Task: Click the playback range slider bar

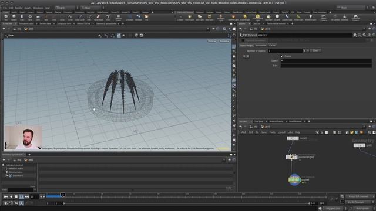Action: [187, 203]
